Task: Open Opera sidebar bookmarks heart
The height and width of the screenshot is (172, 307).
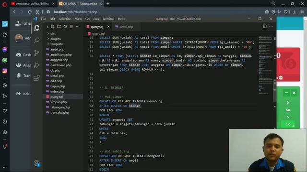Action: (x=5, y=110)
